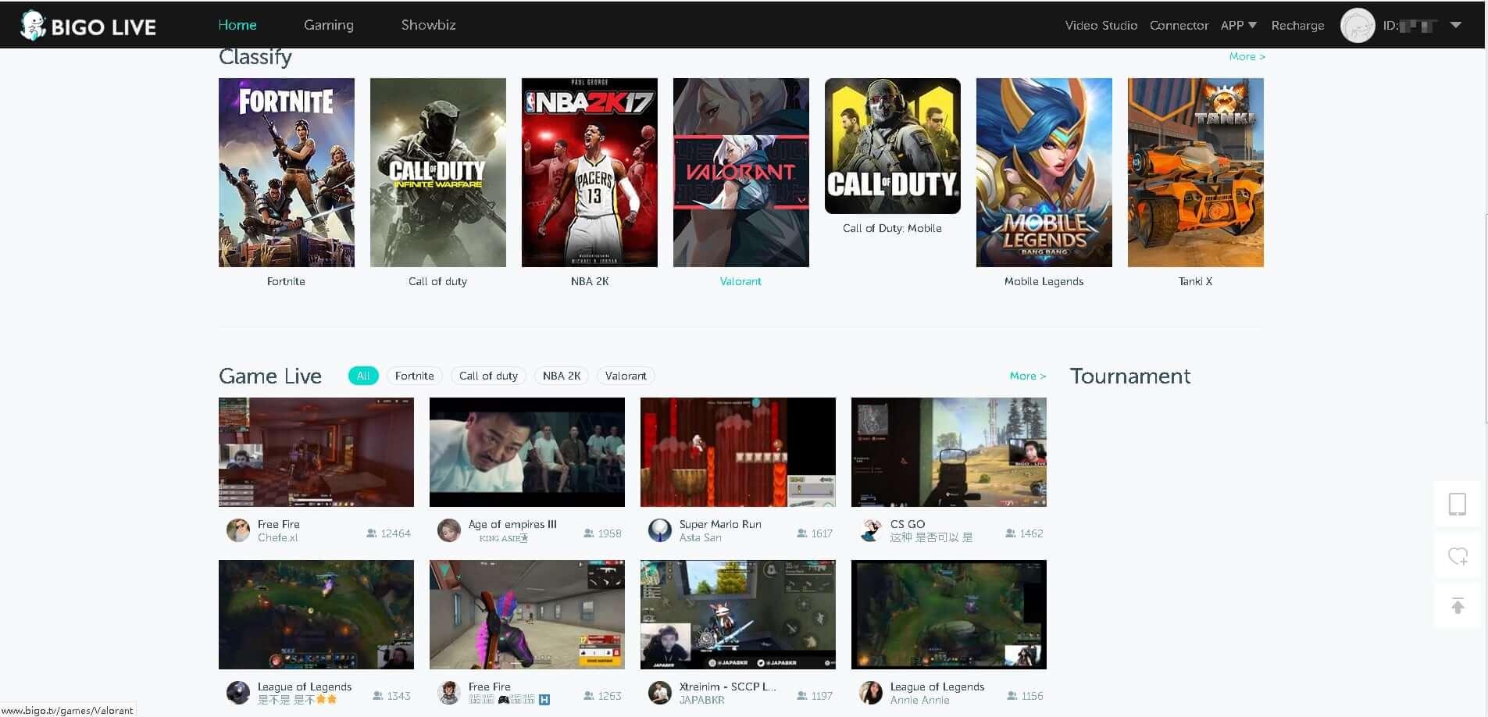Image resolution: width=1488 pixels, height=717 pixels.
Task: Click avatar of 1263-viewer Free Fire stream
Action: pyautogui.click(x=449, y=693)
